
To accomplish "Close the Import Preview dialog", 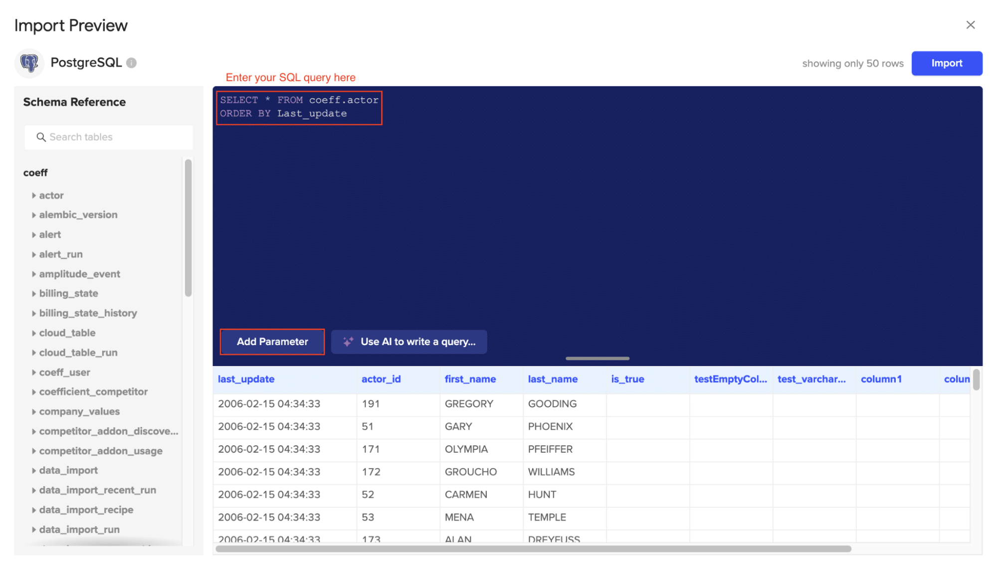I will (x=970, y=25).
